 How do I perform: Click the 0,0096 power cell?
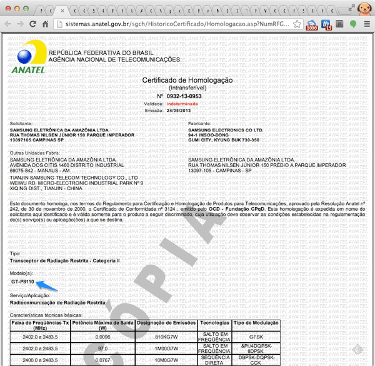point(102,337)
